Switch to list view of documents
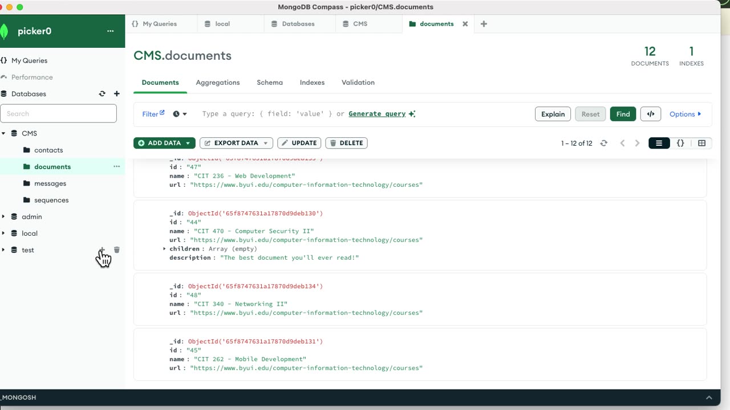Viewport: 730px width, 410px height. pos(659,143)
